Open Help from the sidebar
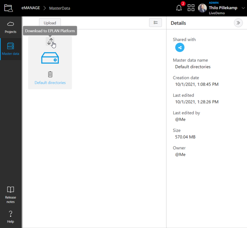Screen dimensions: 247x228 [x=11, y=217]
